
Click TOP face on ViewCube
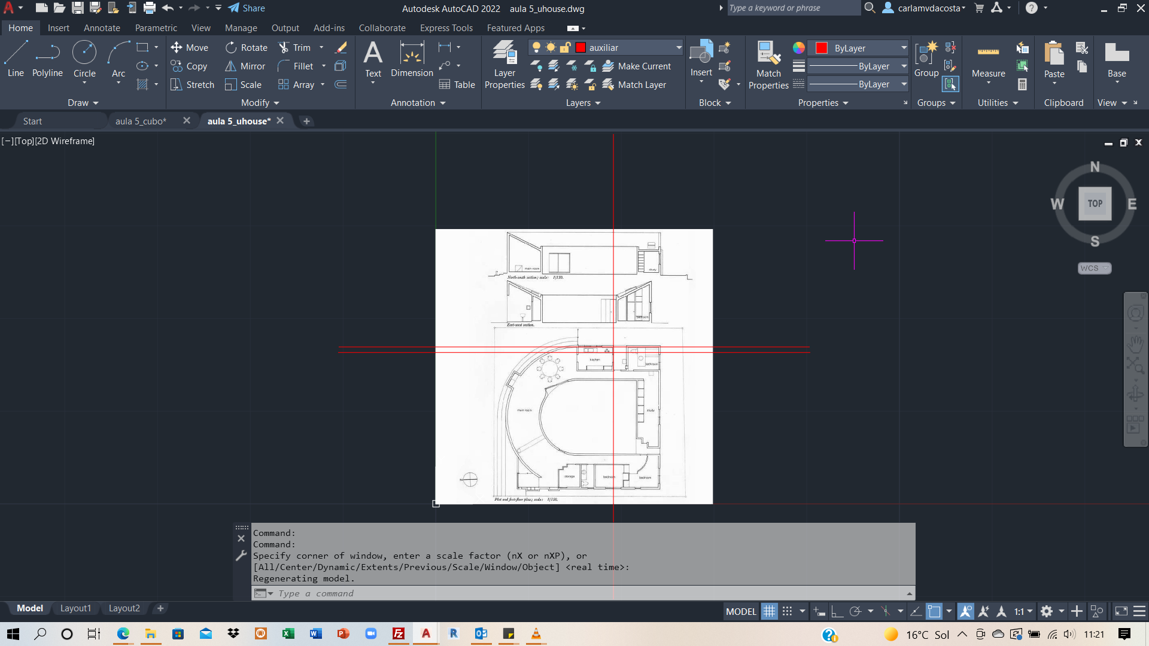point(1095,203)
